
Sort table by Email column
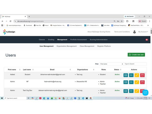point(70,70)
